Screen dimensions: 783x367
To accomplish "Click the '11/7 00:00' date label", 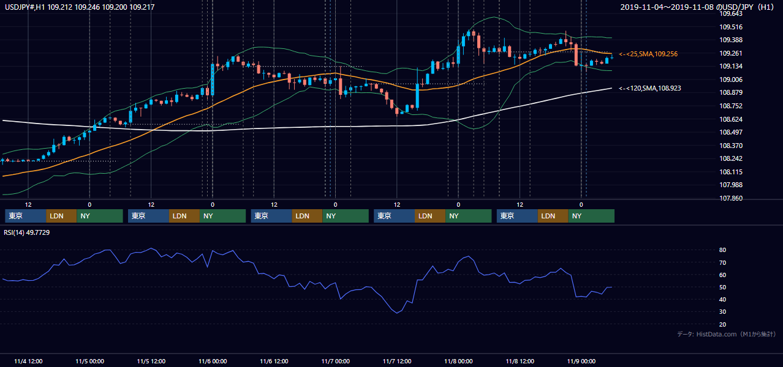I will click(x=335, y=361).
